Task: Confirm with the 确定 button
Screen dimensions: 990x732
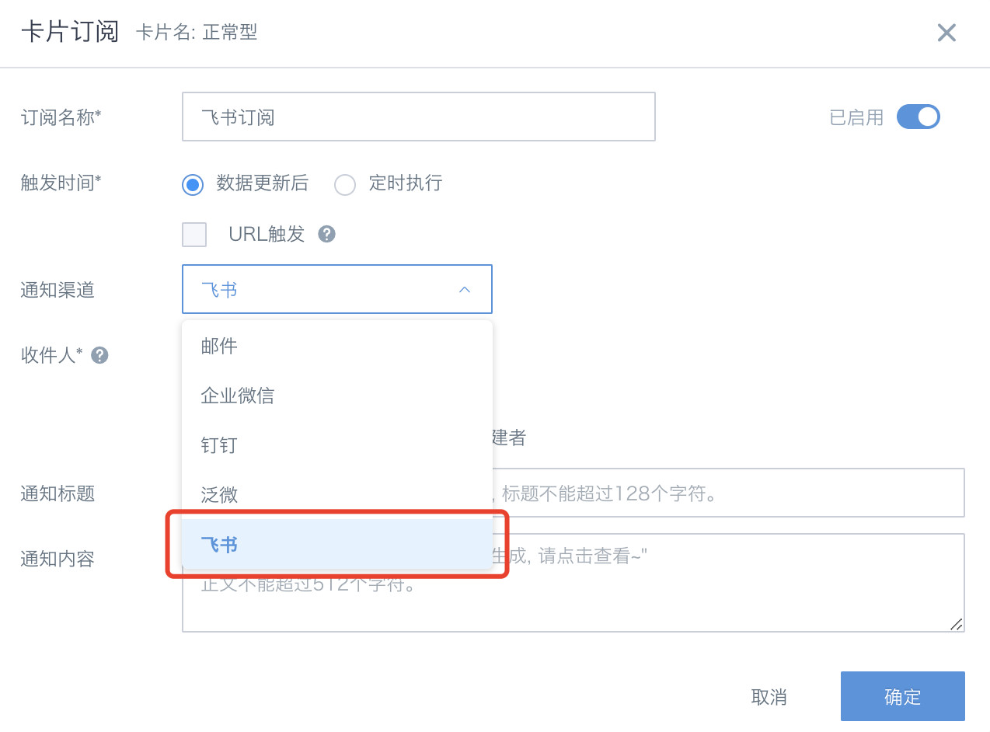Action: click(902, 696)
